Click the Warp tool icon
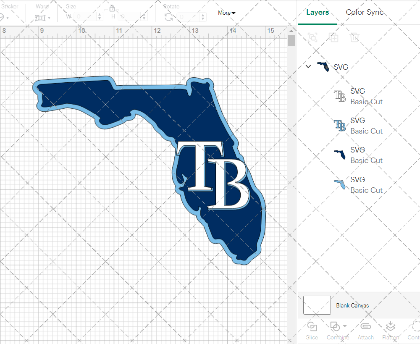The height and width of the screenshot is (344, 420). (x=40, y=18)
